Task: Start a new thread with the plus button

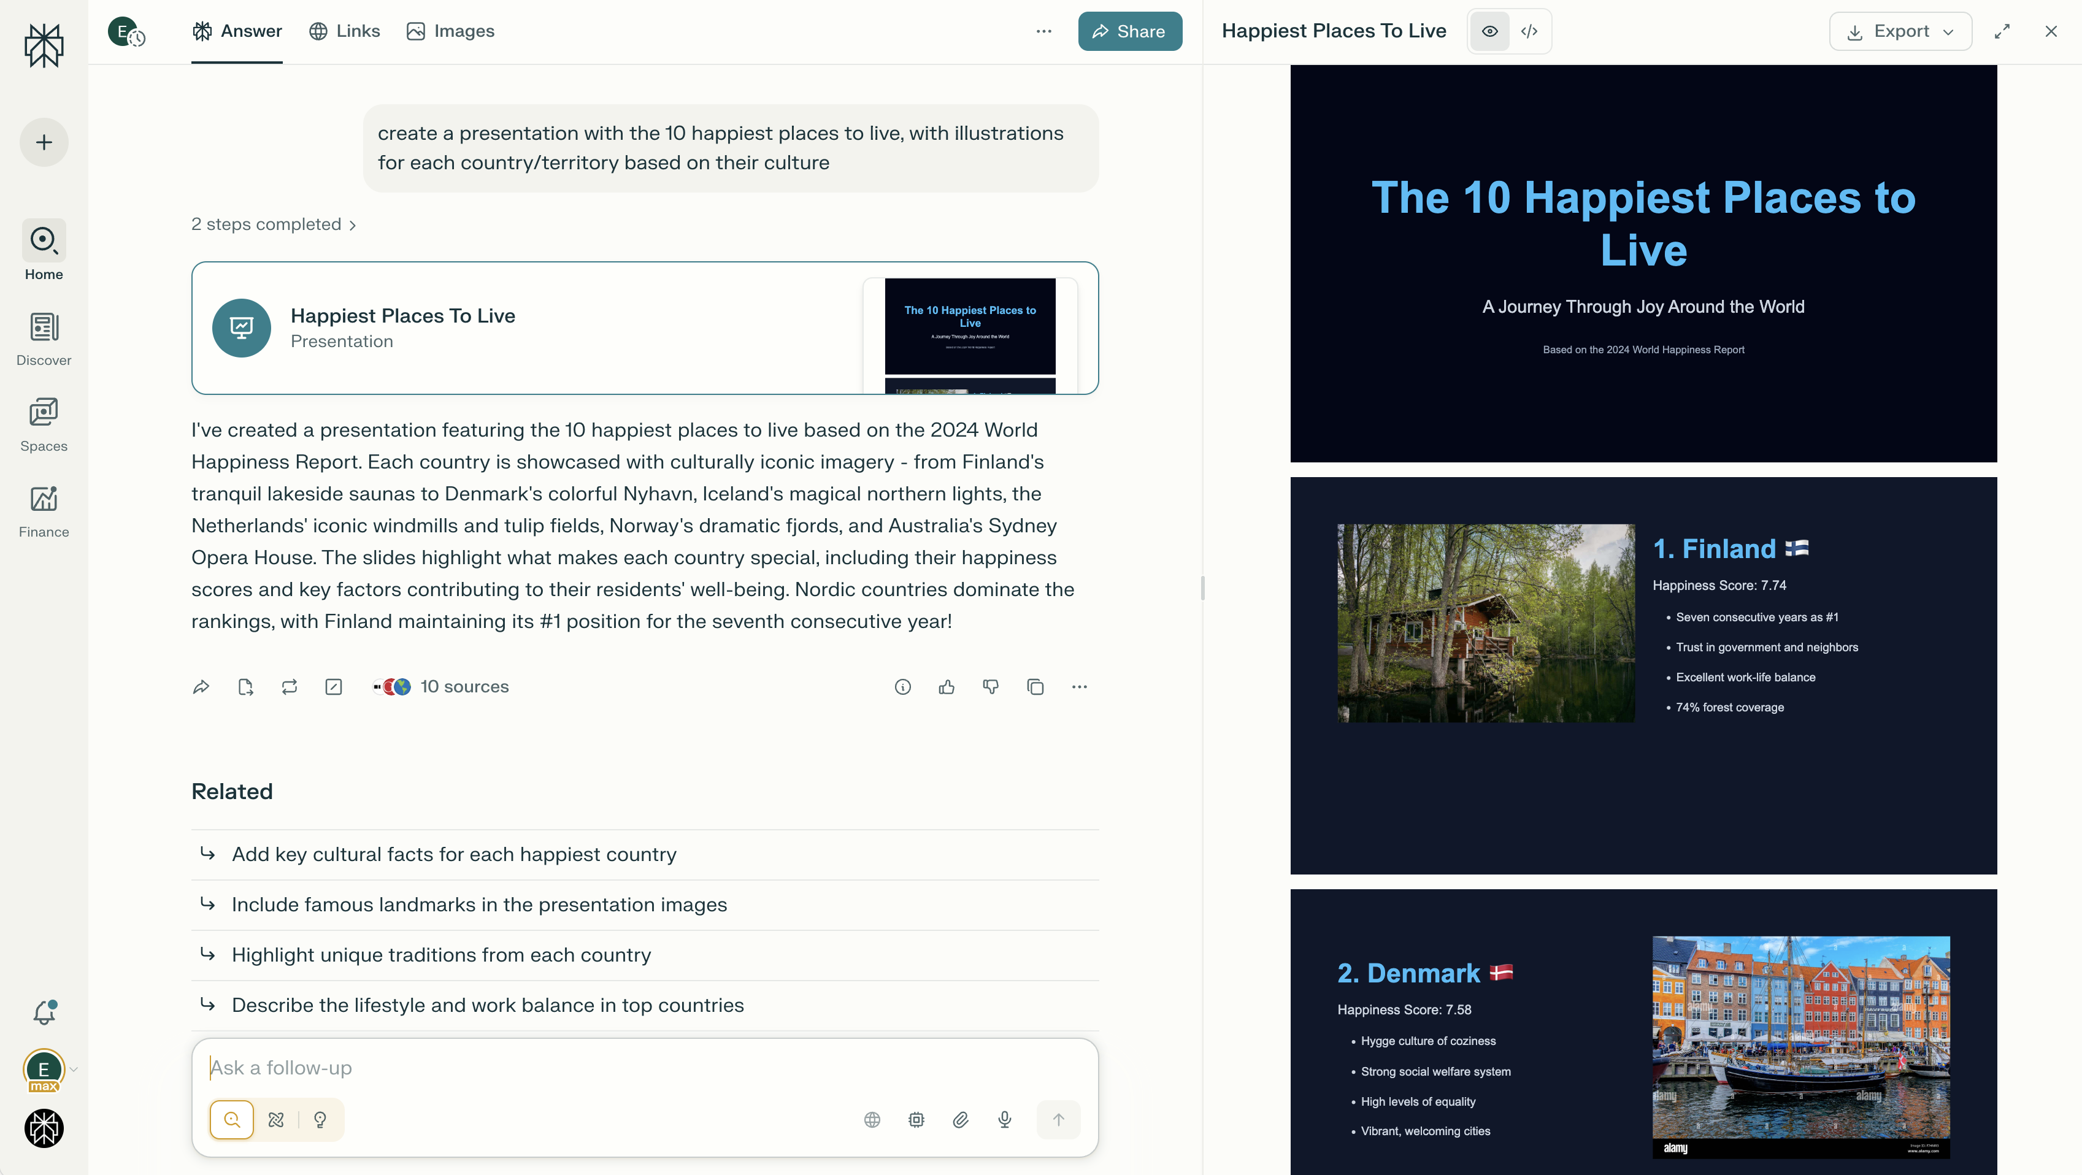Action: (x=44, y=142)
